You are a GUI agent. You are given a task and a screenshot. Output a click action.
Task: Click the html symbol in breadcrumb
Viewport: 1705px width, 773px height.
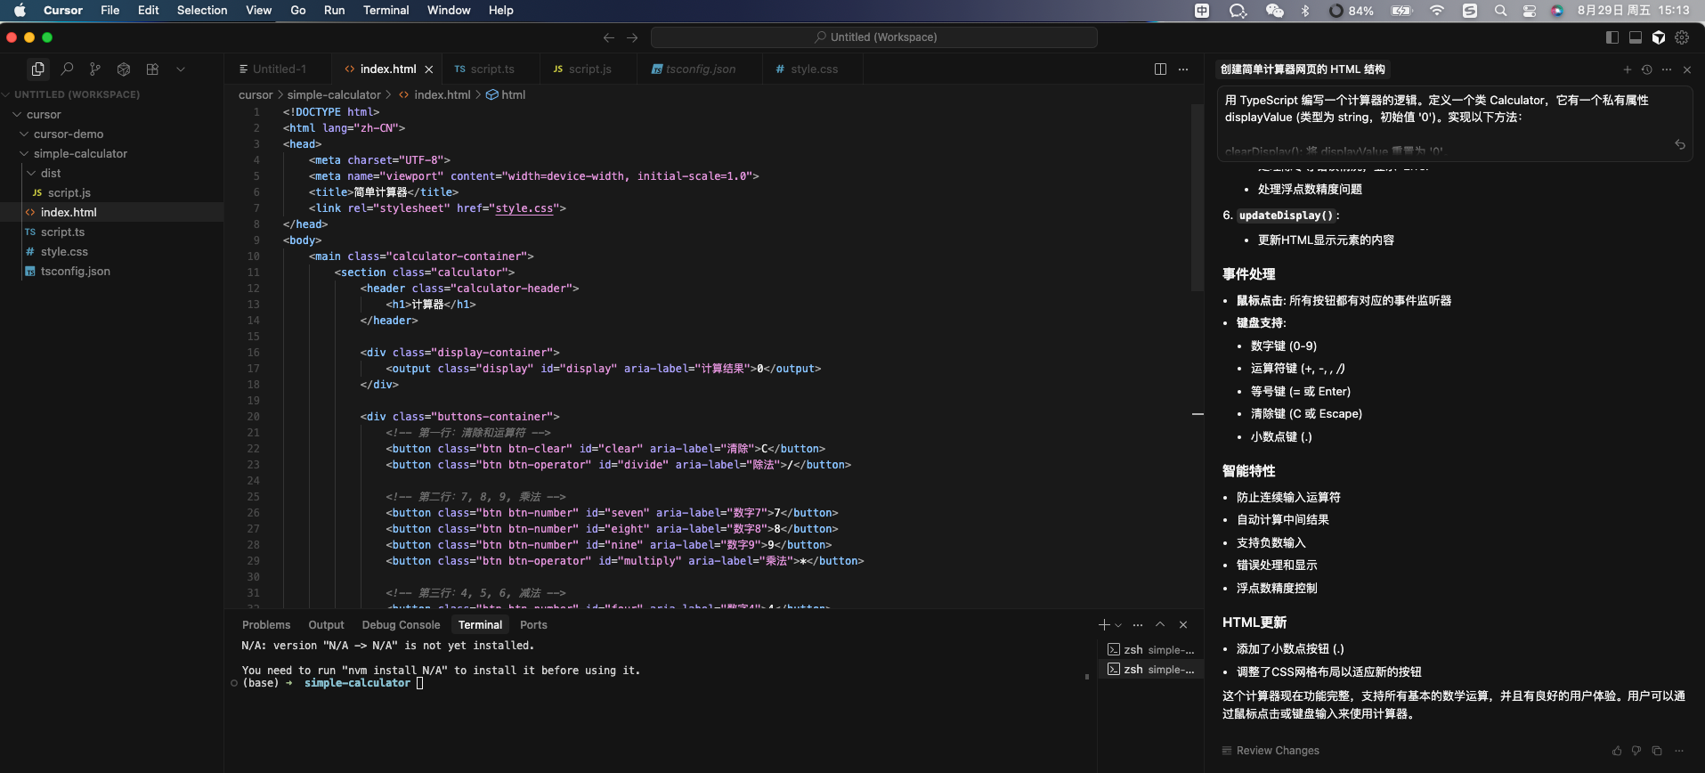pyautogui.click(x=506, y=94)
